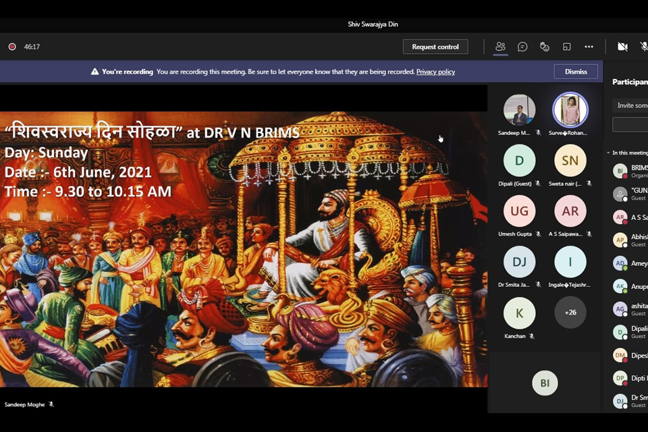Image resolution: width=648 pixels, height=432 pixels.
Task: Click muted mic icon beside A S Saipawa...
Action: [x=589, y=234]
